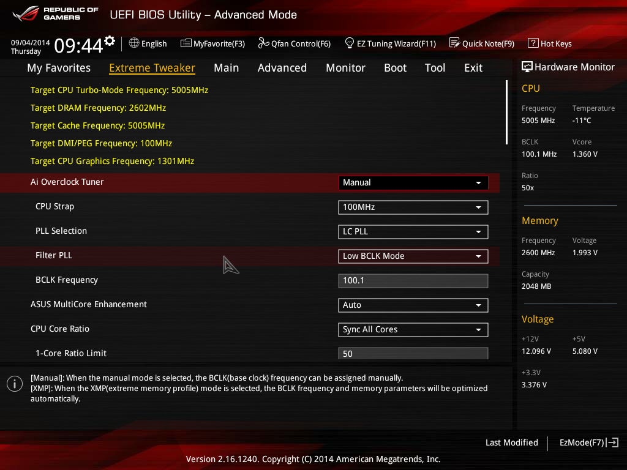
Task: Select the Exit tab
Action: click(473, 68)
